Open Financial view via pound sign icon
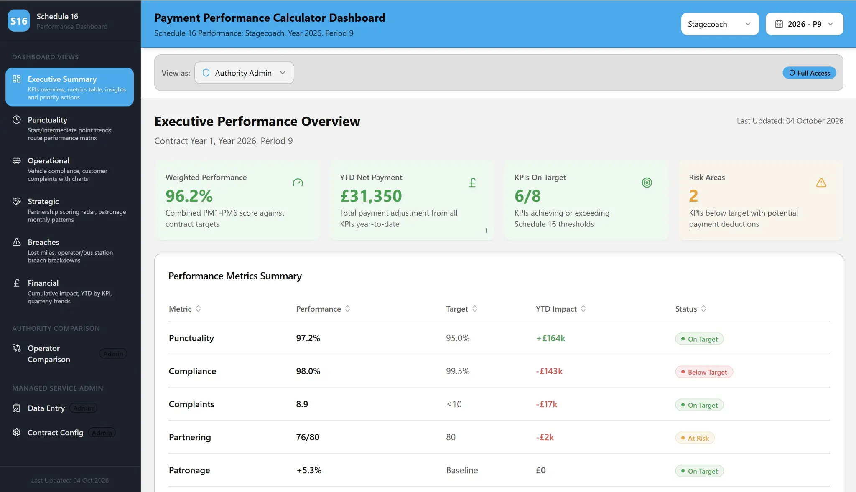This screenshot has width=856, height=492. (x=17, y=283)
